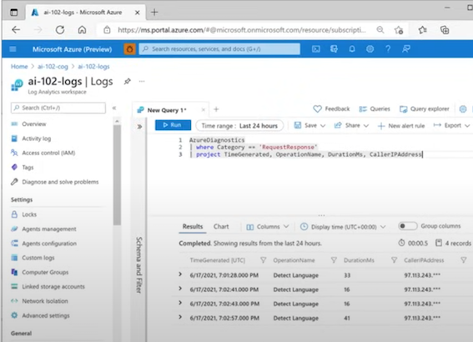Refresh the browser page
The width and height of the screenshot is (473, 342).
pos(60,29)
